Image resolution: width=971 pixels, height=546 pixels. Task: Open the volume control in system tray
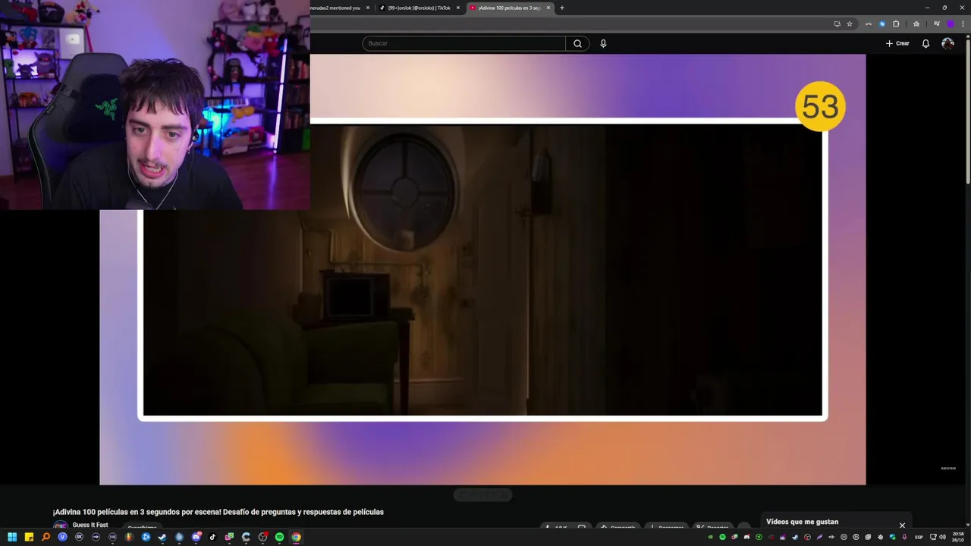pos(943,537)
